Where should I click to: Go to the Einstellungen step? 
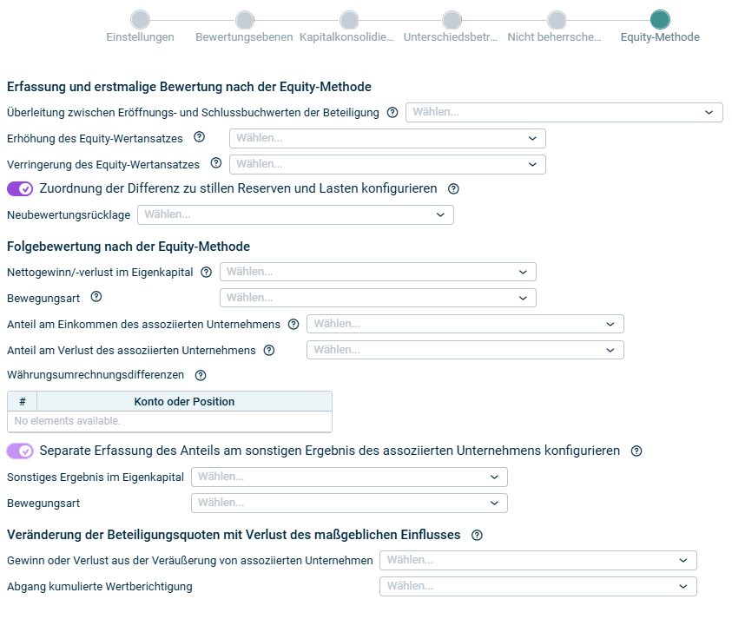pos(140,21)
